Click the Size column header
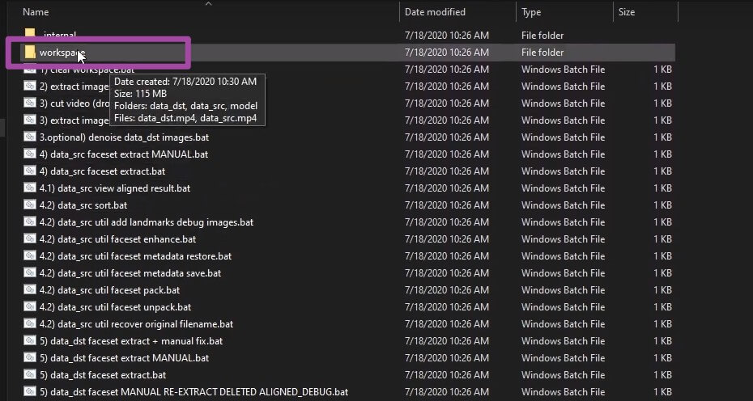This screenshot has width=753, height=401. click(x=627, y=12)
